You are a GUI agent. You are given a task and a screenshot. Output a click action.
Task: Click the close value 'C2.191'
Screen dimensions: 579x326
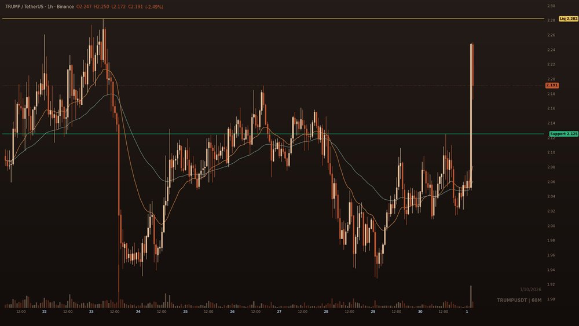pyautogui.click(x=135, y=6)
